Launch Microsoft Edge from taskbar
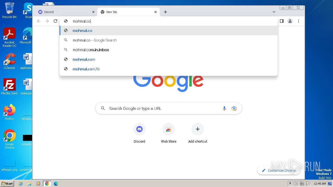Viewport: 333px width, 187px height. 56,184
